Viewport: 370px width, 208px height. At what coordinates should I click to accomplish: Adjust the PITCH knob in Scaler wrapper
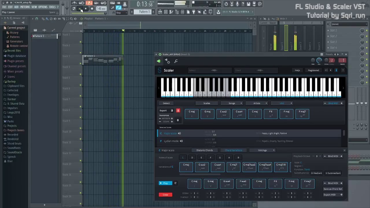click(x=326, y=60)
